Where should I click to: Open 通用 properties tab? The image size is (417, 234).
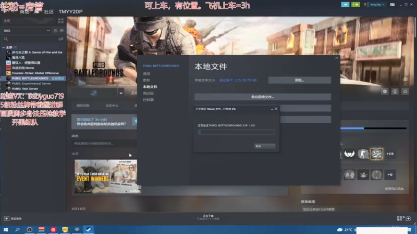coord(146,74)
